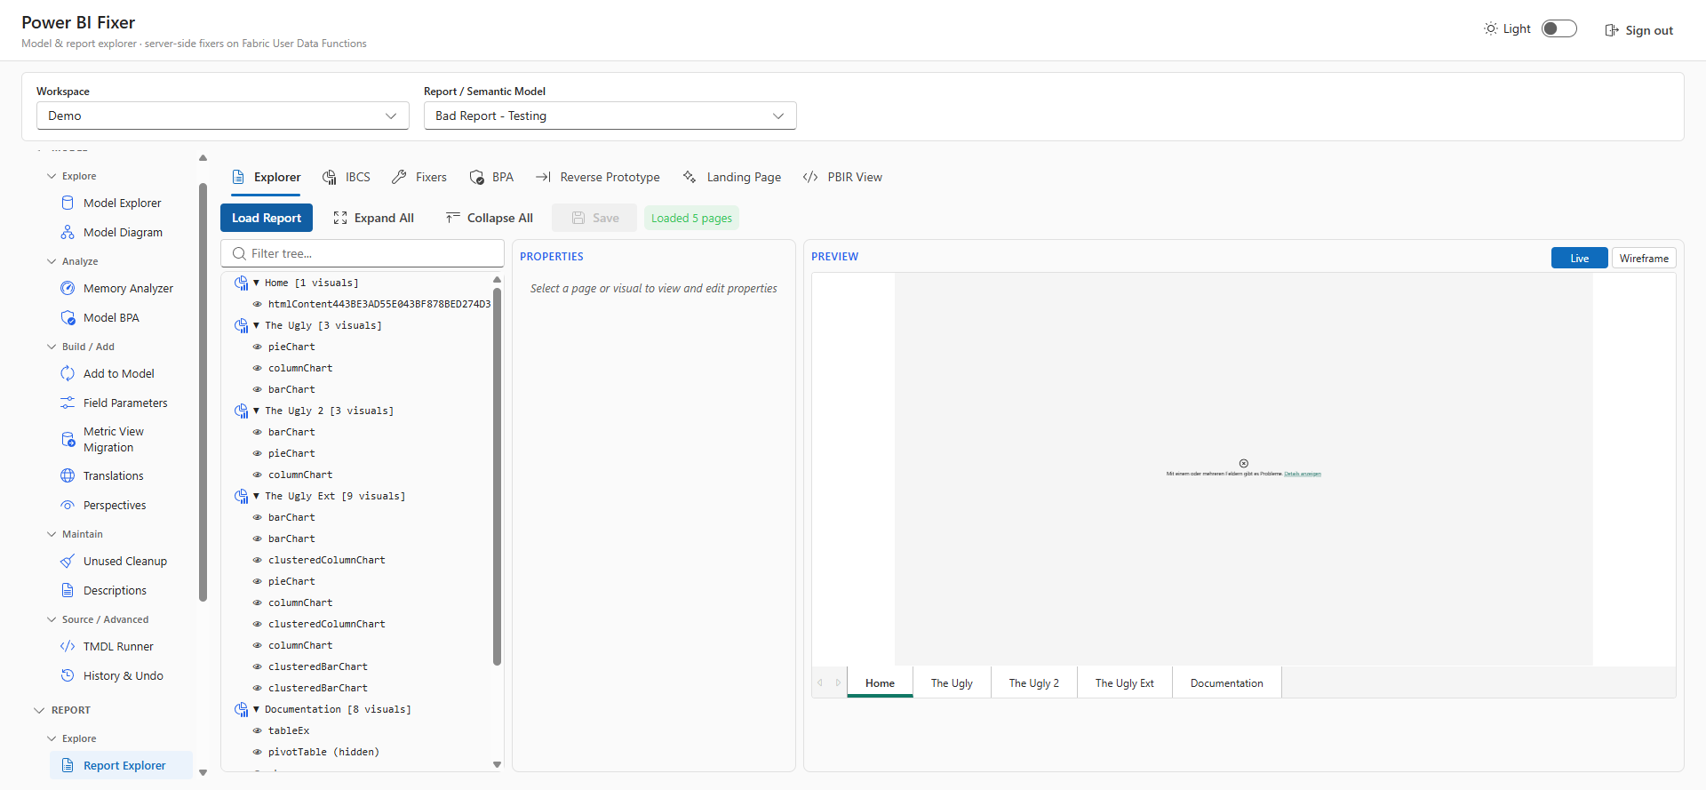The width and height of the screenshot is (1706, 790).
Task: Open Field Parameters icon
Action: (x=68, y=403)
